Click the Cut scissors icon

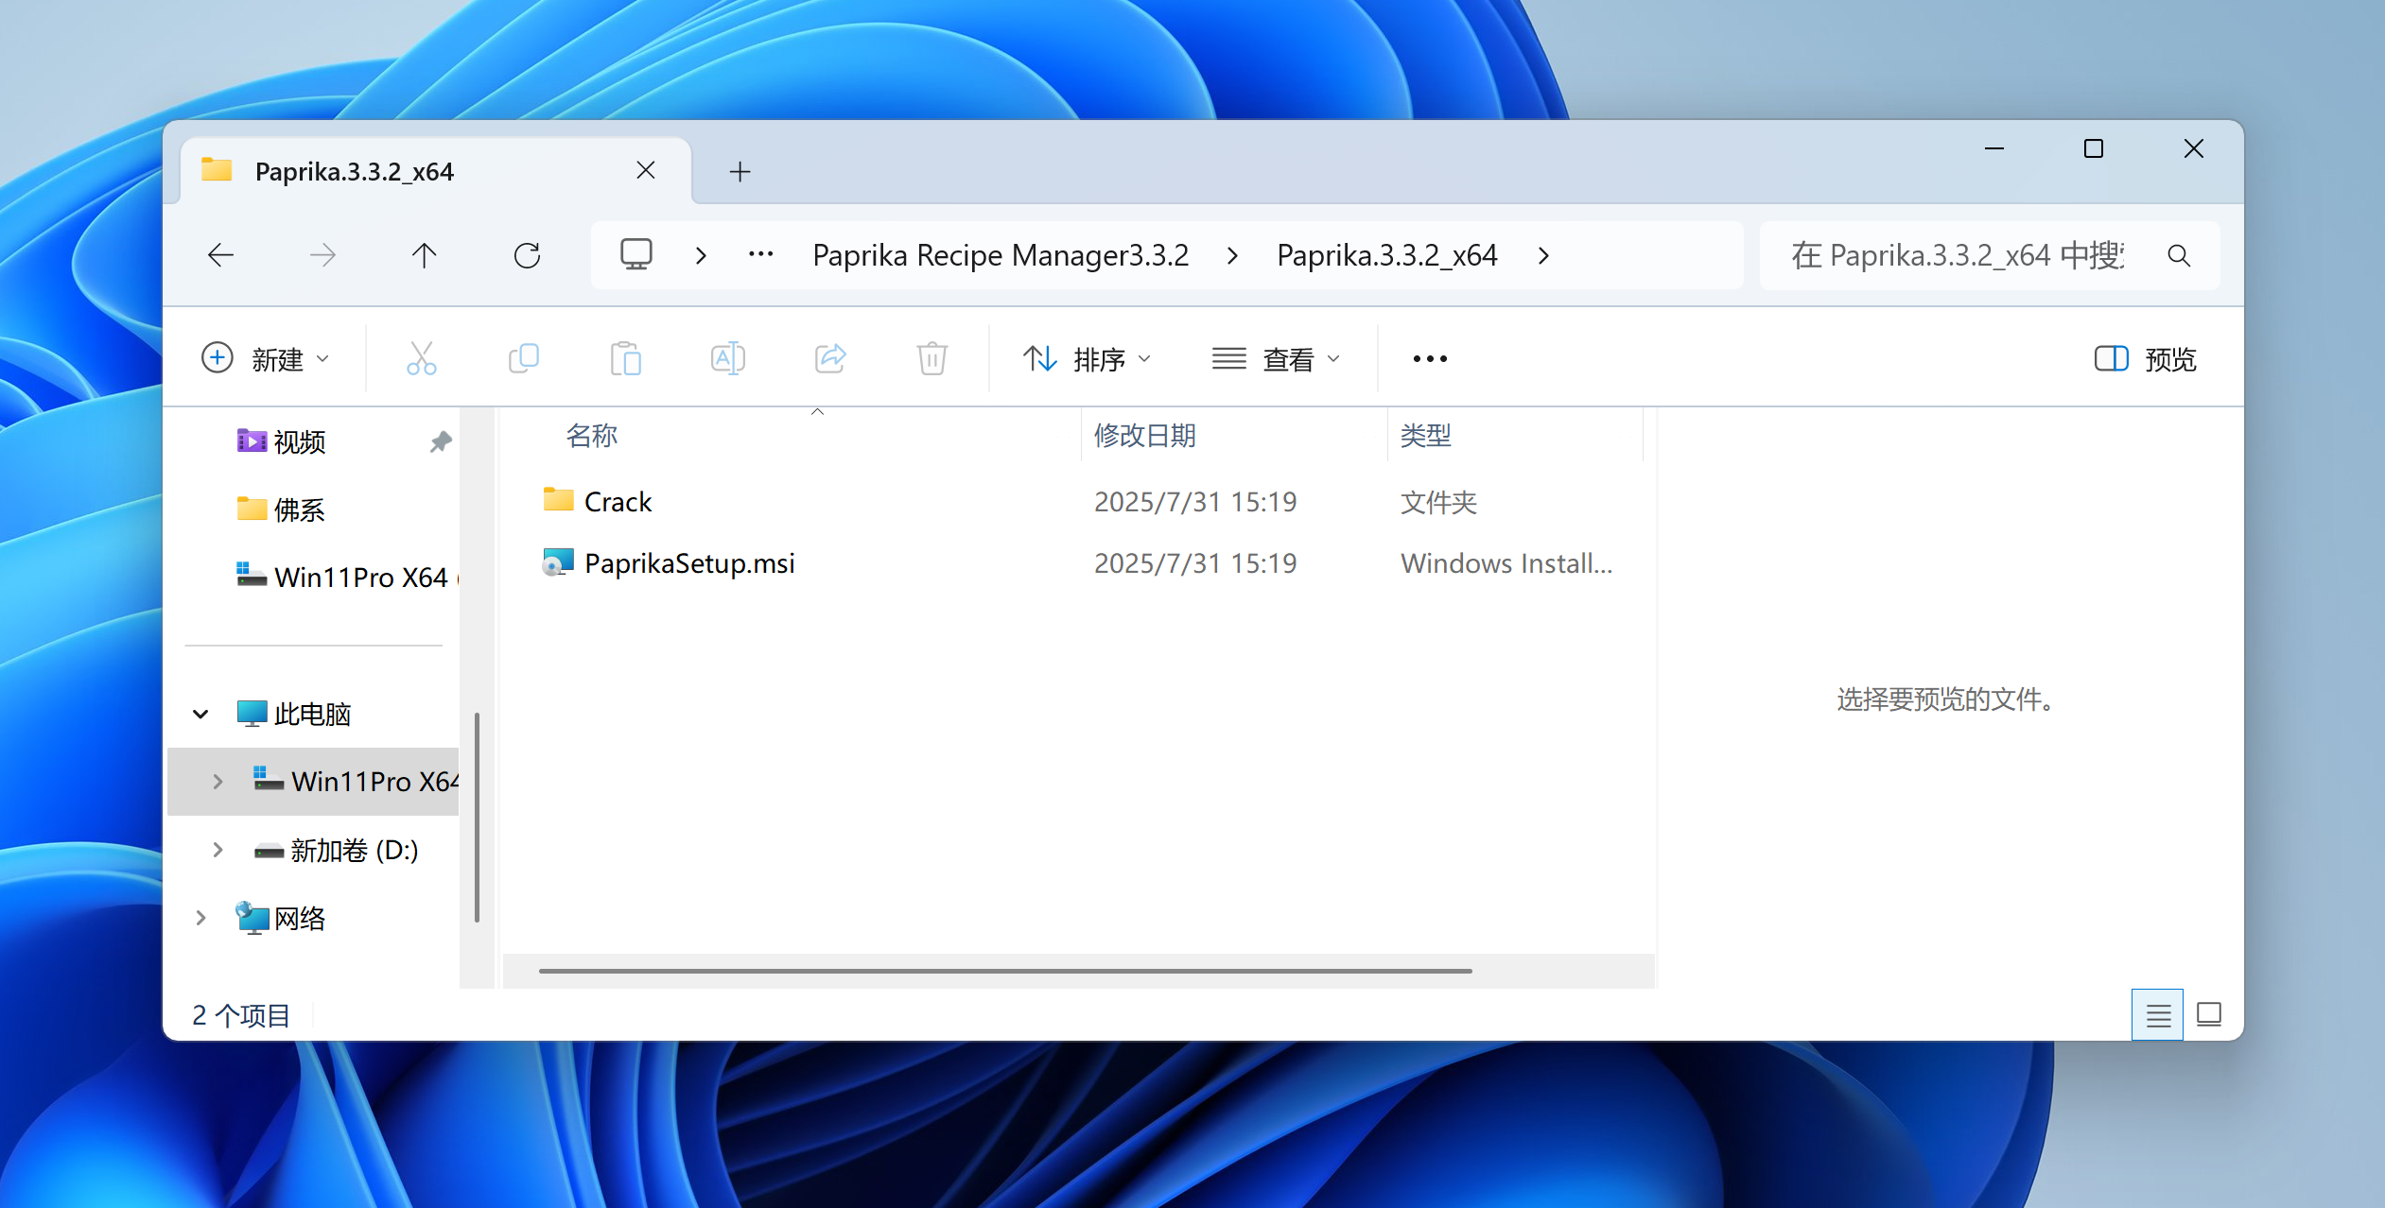click(421, 359)
